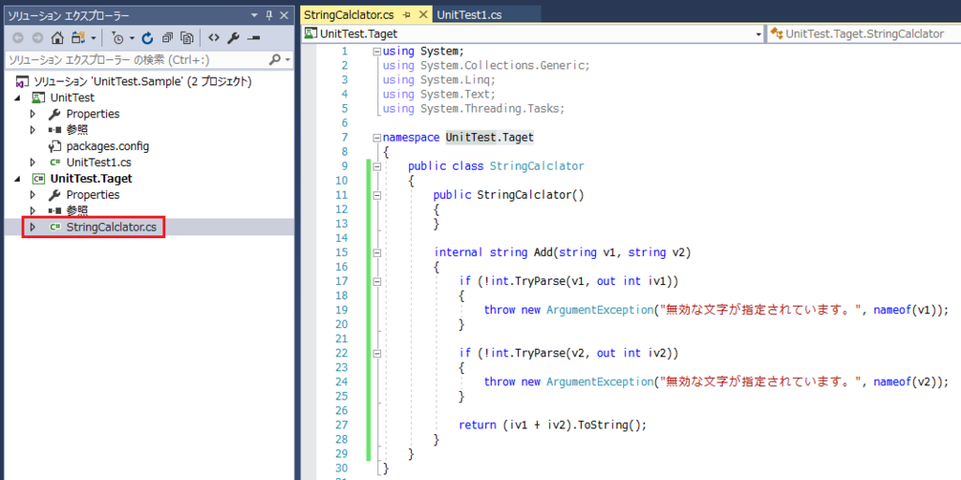The height and width of the screenshot is (480, 961).
Task: Click UnitTest.Taget on the namespace line
Action: click(x=489, y=138)
